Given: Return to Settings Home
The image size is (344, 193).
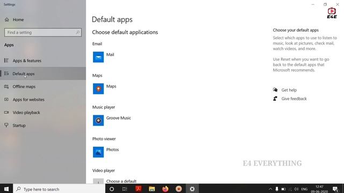Looking at the screenshot, I should tap(43, 19).
